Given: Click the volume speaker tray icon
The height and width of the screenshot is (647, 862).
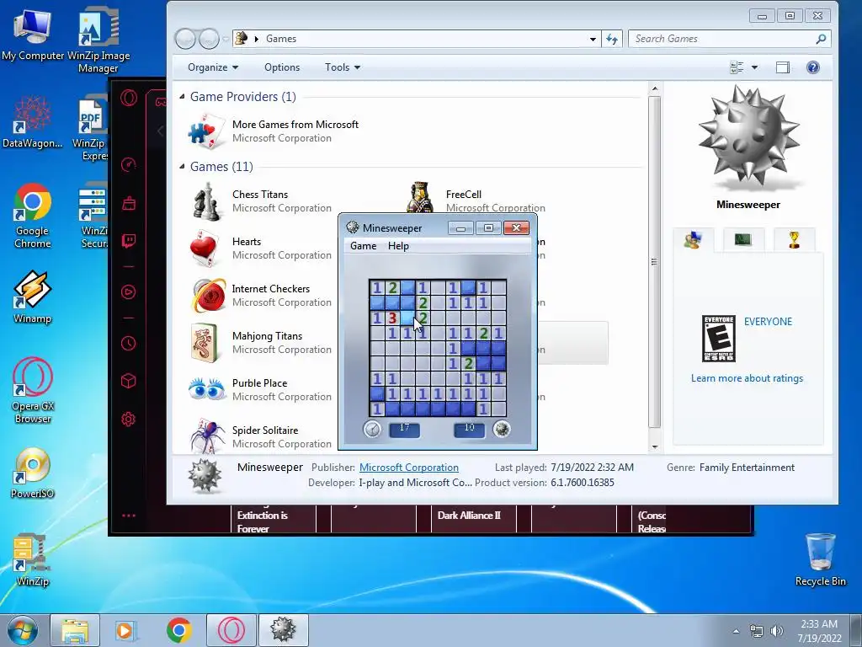Looking at the screenshot, I should 777,631.
